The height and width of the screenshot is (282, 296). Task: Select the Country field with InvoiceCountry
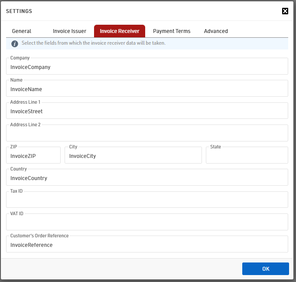(147, 178)
